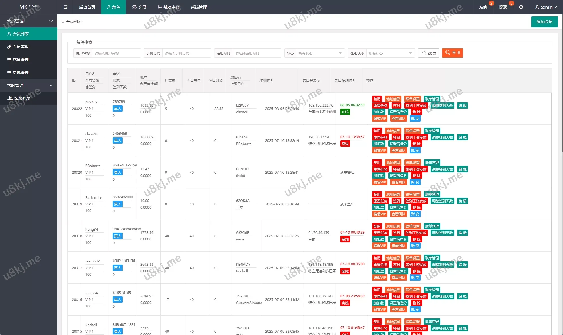Open 提现管理 in the sidebar
The width and height of the screenshot is (563, 335).
(x=20, y=73)
